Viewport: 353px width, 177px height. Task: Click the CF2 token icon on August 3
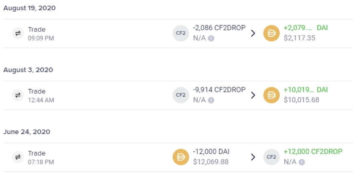181,95
